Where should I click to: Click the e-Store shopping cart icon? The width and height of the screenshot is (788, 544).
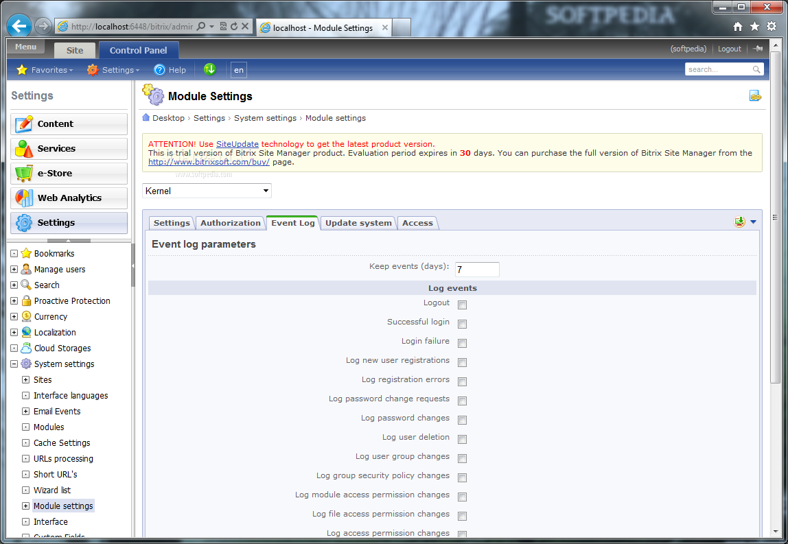pyautogui.click(x=23, y=174)
